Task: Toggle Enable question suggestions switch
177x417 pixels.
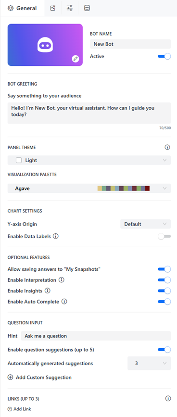Action: (x=164, y=350)
